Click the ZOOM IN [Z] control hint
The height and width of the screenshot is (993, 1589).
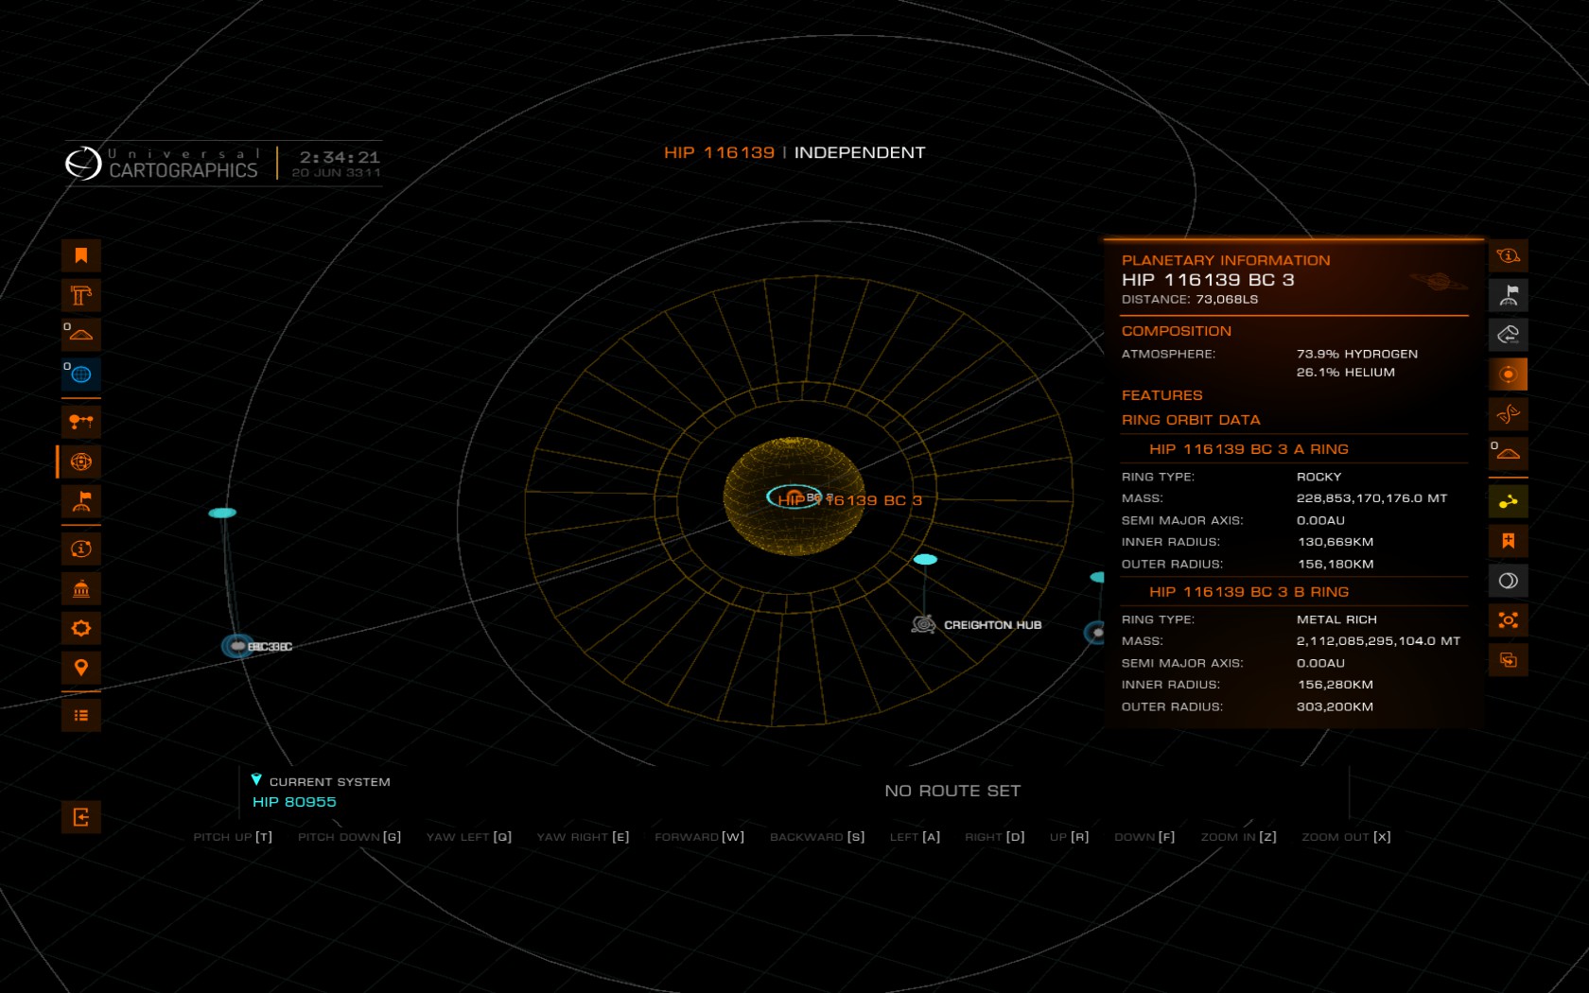[1239, 837]
